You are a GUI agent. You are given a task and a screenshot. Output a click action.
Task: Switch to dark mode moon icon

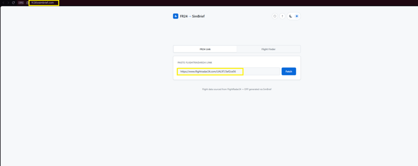(291, 16)
